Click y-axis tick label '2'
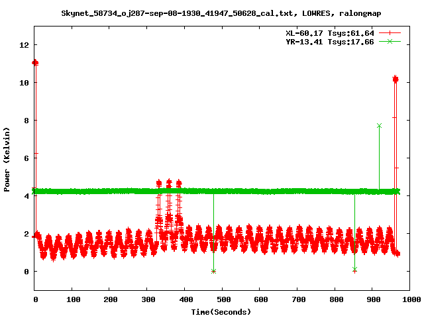This screenshot has height=318, width=424. pyautogui.click(x=26, y=234)
